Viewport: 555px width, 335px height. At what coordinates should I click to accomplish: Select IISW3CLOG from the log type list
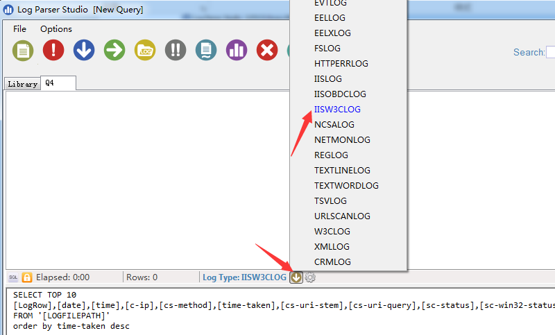337,110
